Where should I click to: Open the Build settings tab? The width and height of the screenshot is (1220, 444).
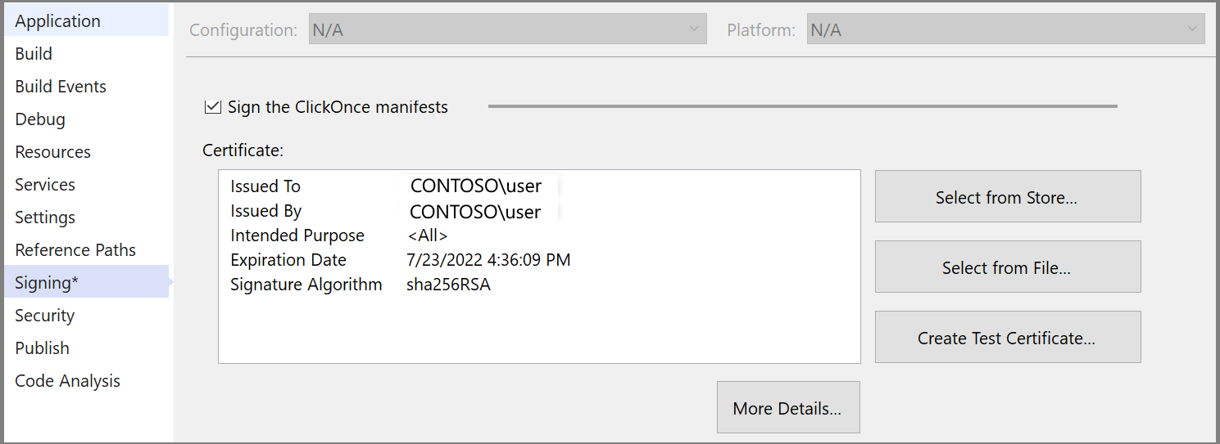pyautogui.click(x=34, y=54)
